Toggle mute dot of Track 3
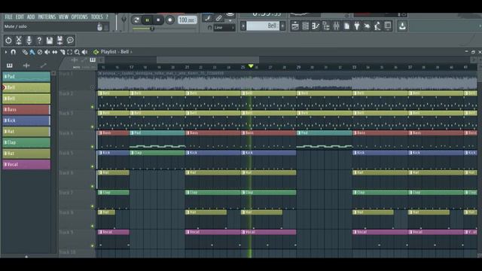This screenshot has height=271, width=482. coord(92,126)
